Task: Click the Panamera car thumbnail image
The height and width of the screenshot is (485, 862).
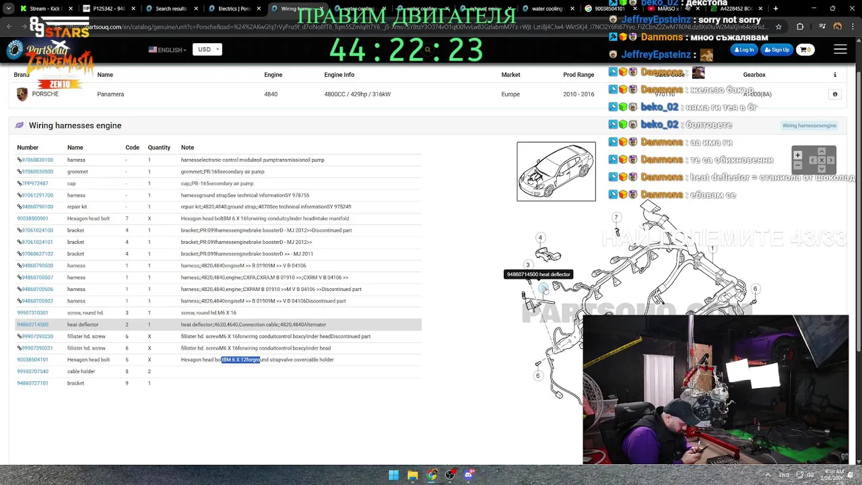Action: (x=556, y=171)
